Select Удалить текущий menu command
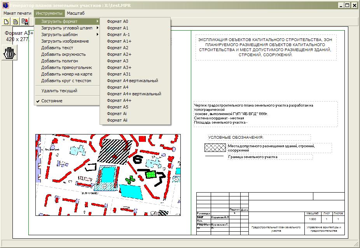 [x=59, y=91]
